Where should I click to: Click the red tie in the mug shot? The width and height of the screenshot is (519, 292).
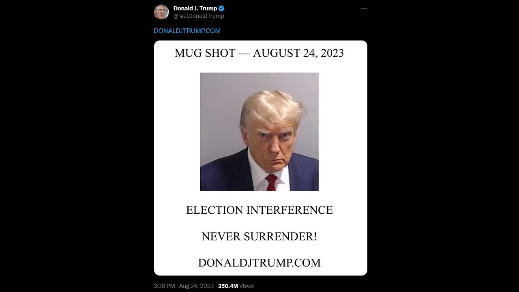click(271, 182)
